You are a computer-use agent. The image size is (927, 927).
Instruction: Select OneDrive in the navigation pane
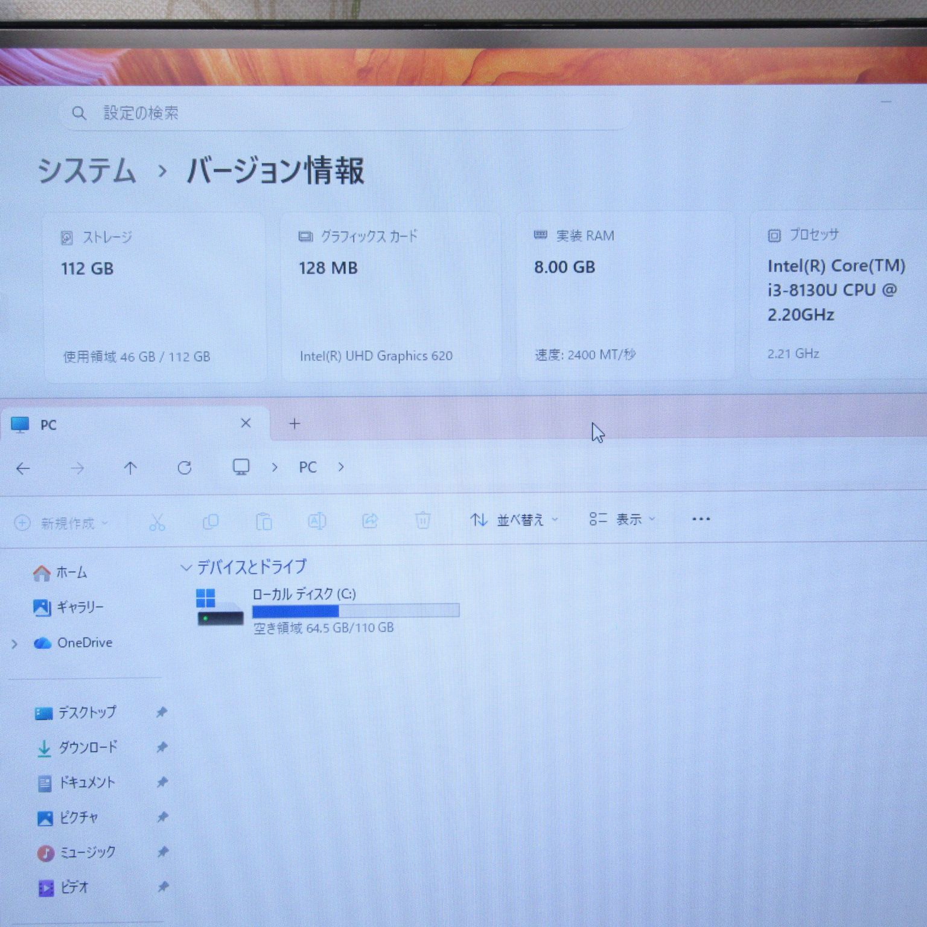tap(73, 643)
